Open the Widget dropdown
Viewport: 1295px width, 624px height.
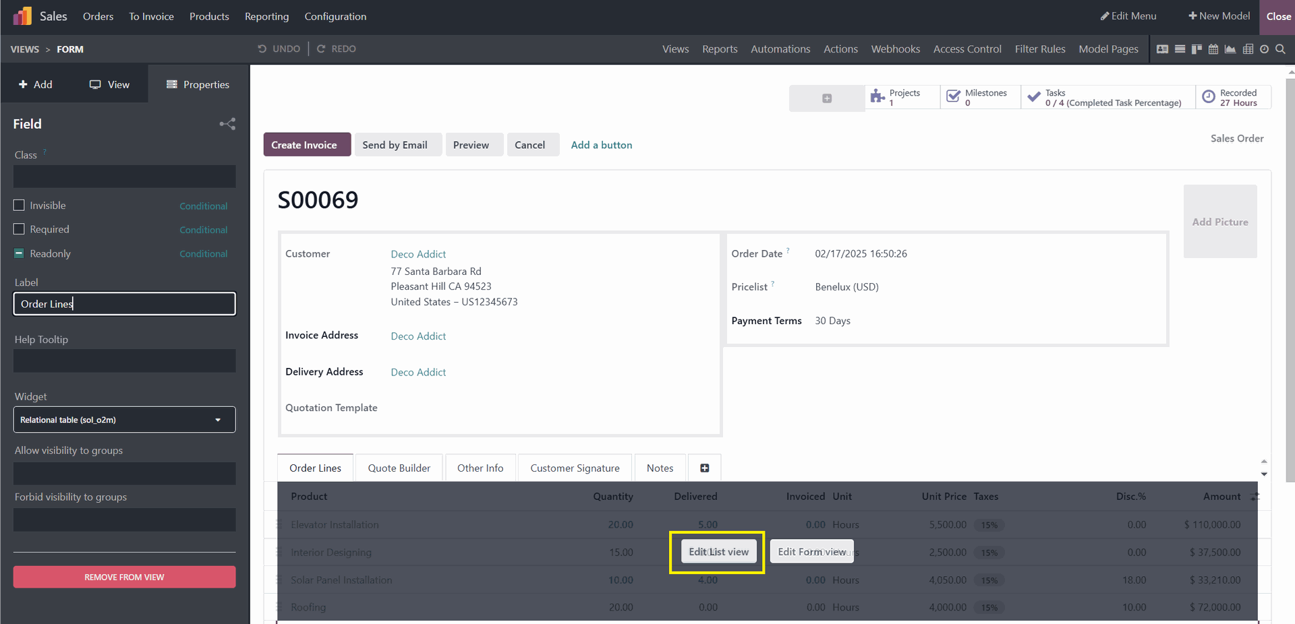point(124,419)
